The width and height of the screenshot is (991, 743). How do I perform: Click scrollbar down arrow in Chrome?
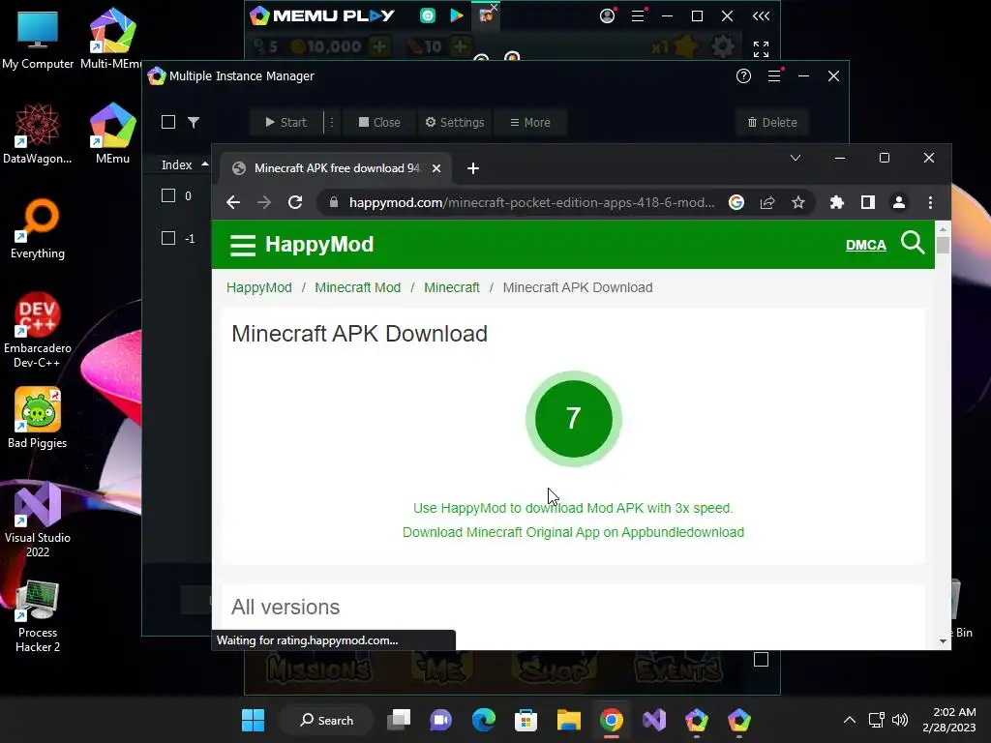click(x=943, y=641)
